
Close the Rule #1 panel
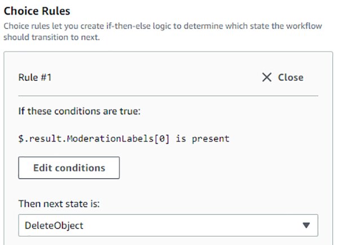283,78
